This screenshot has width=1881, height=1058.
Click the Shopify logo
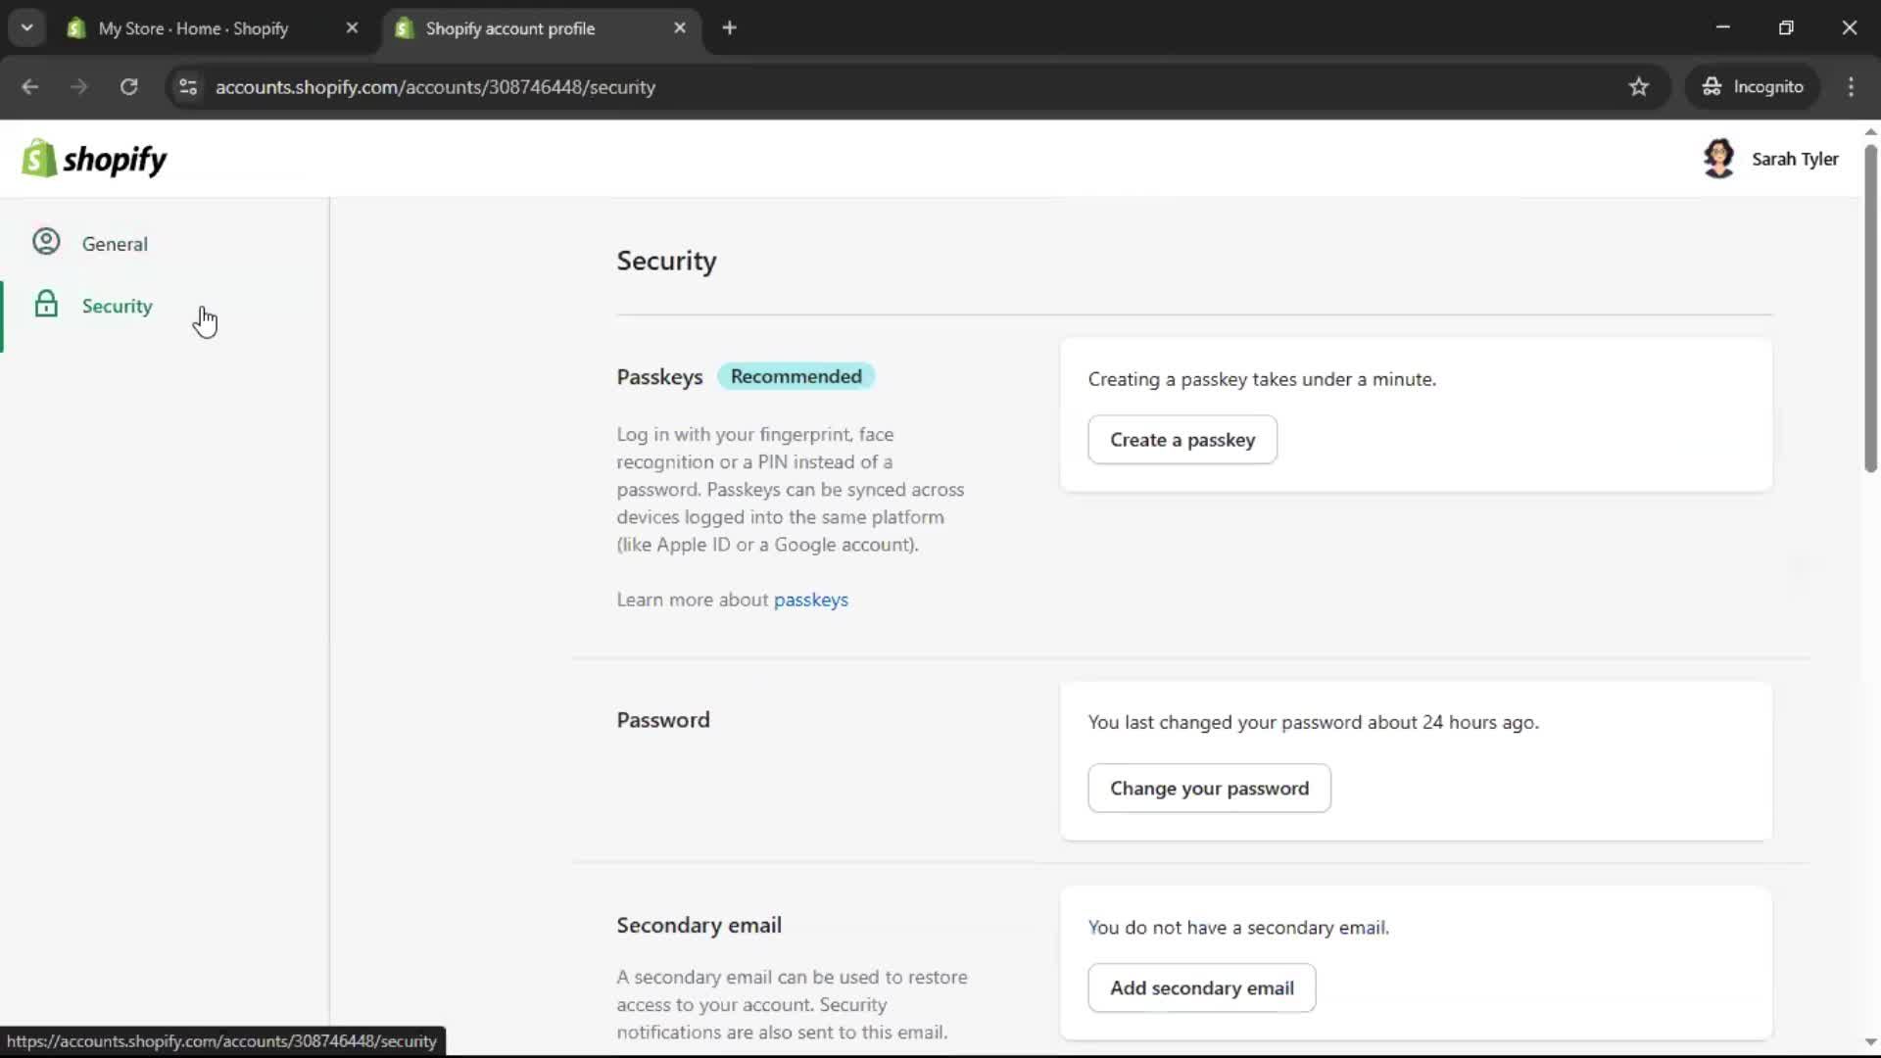94,158
